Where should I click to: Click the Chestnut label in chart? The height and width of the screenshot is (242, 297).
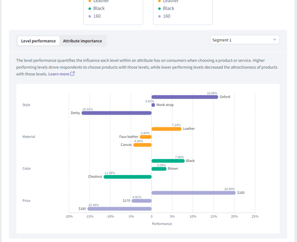[x=95, y=177]
